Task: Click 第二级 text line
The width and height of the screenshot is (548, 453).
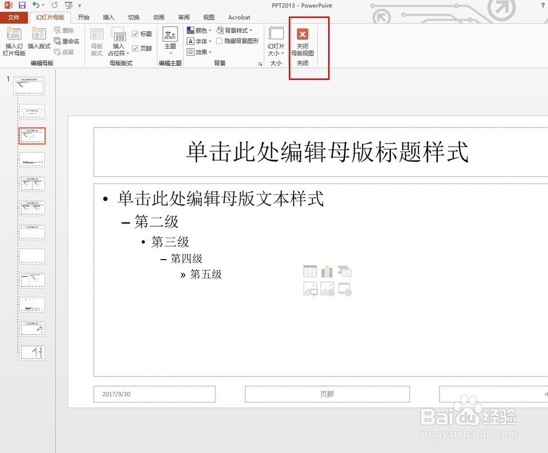Action: click(156, 222)
